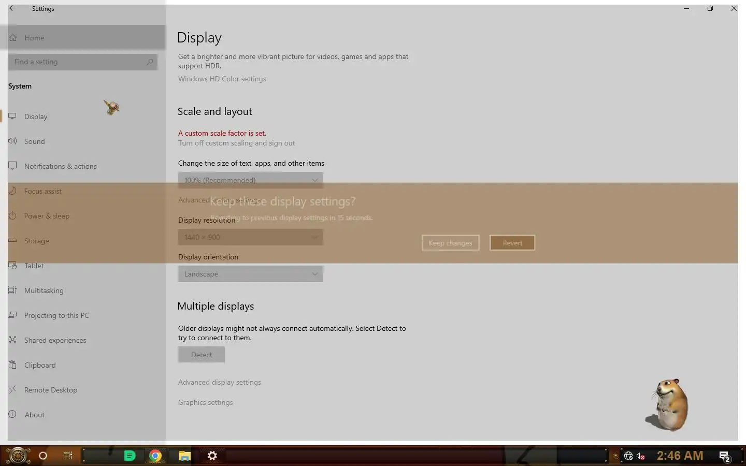Open Graphics settings link
Image resolution: width=746 pixels, height=466 pixels.
(206, 402)
